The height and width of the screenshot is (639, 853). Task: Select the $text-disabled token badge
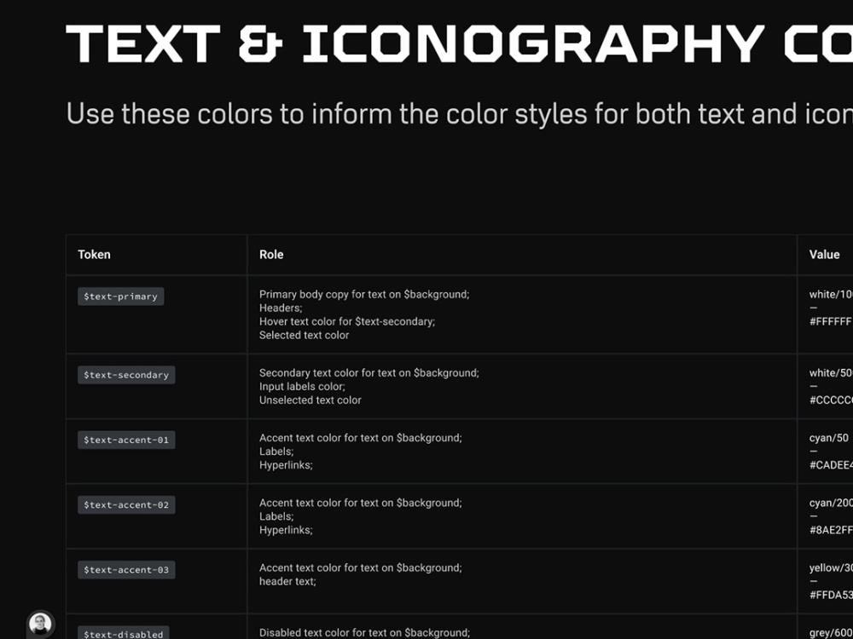pyautogui.click(x=124, y=633)
